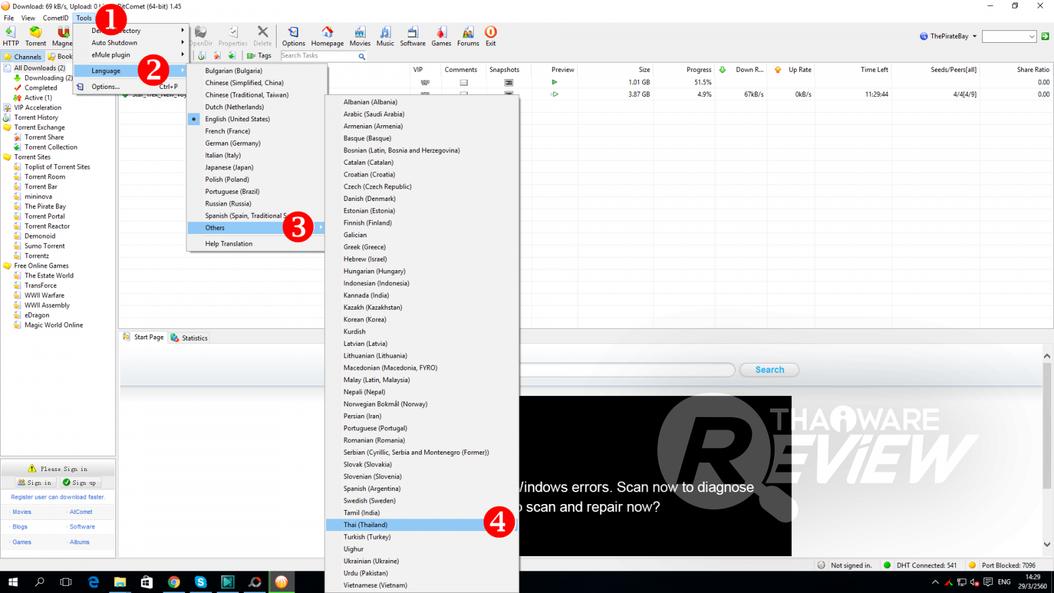Select Japanese (Japan) language option
The height and width of the screenshot is (593, 1054).
click(x=229, y=167)
